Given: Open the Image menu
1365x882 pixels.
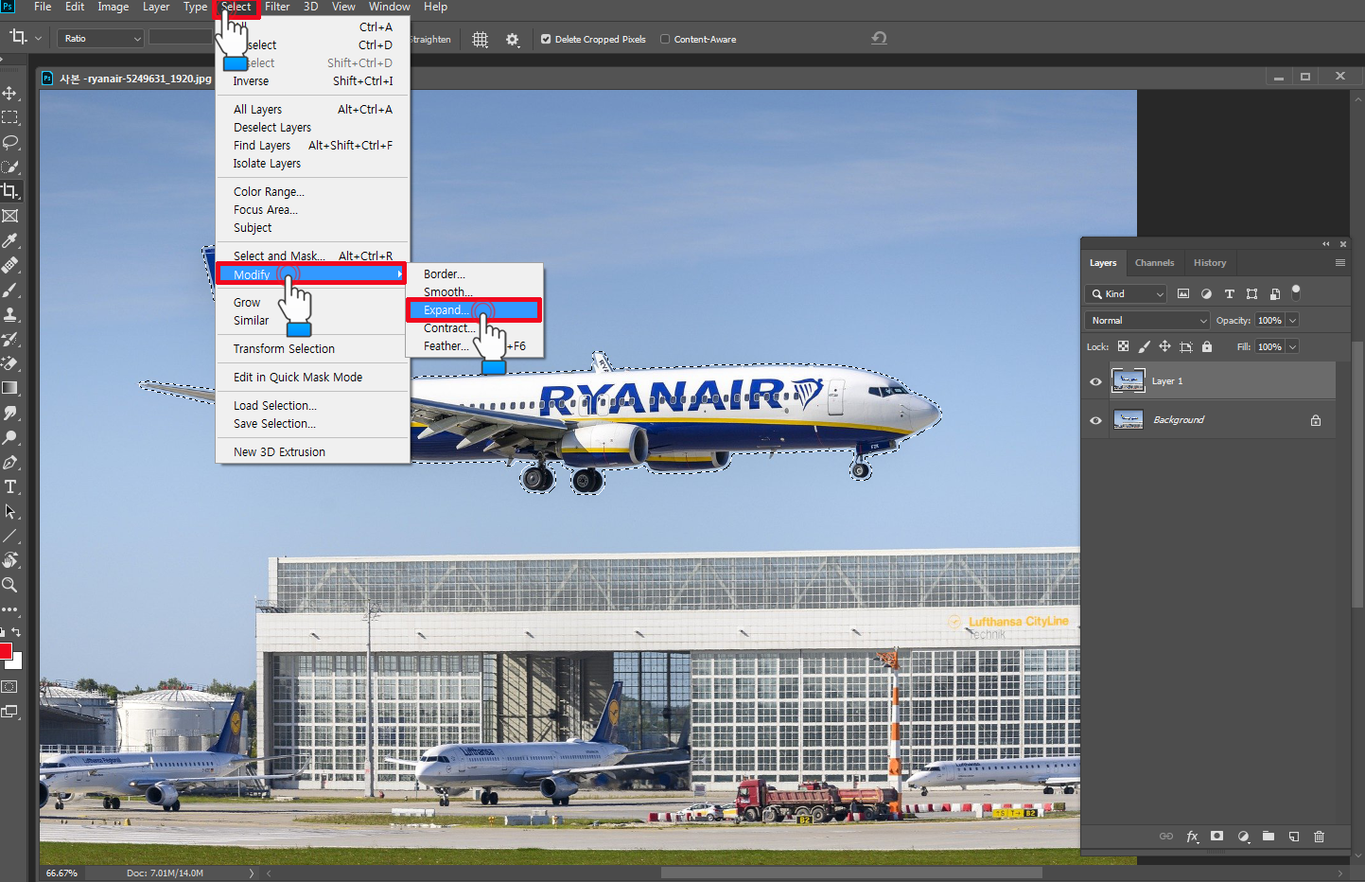Looking at the screenshot, I should [113, 7].
